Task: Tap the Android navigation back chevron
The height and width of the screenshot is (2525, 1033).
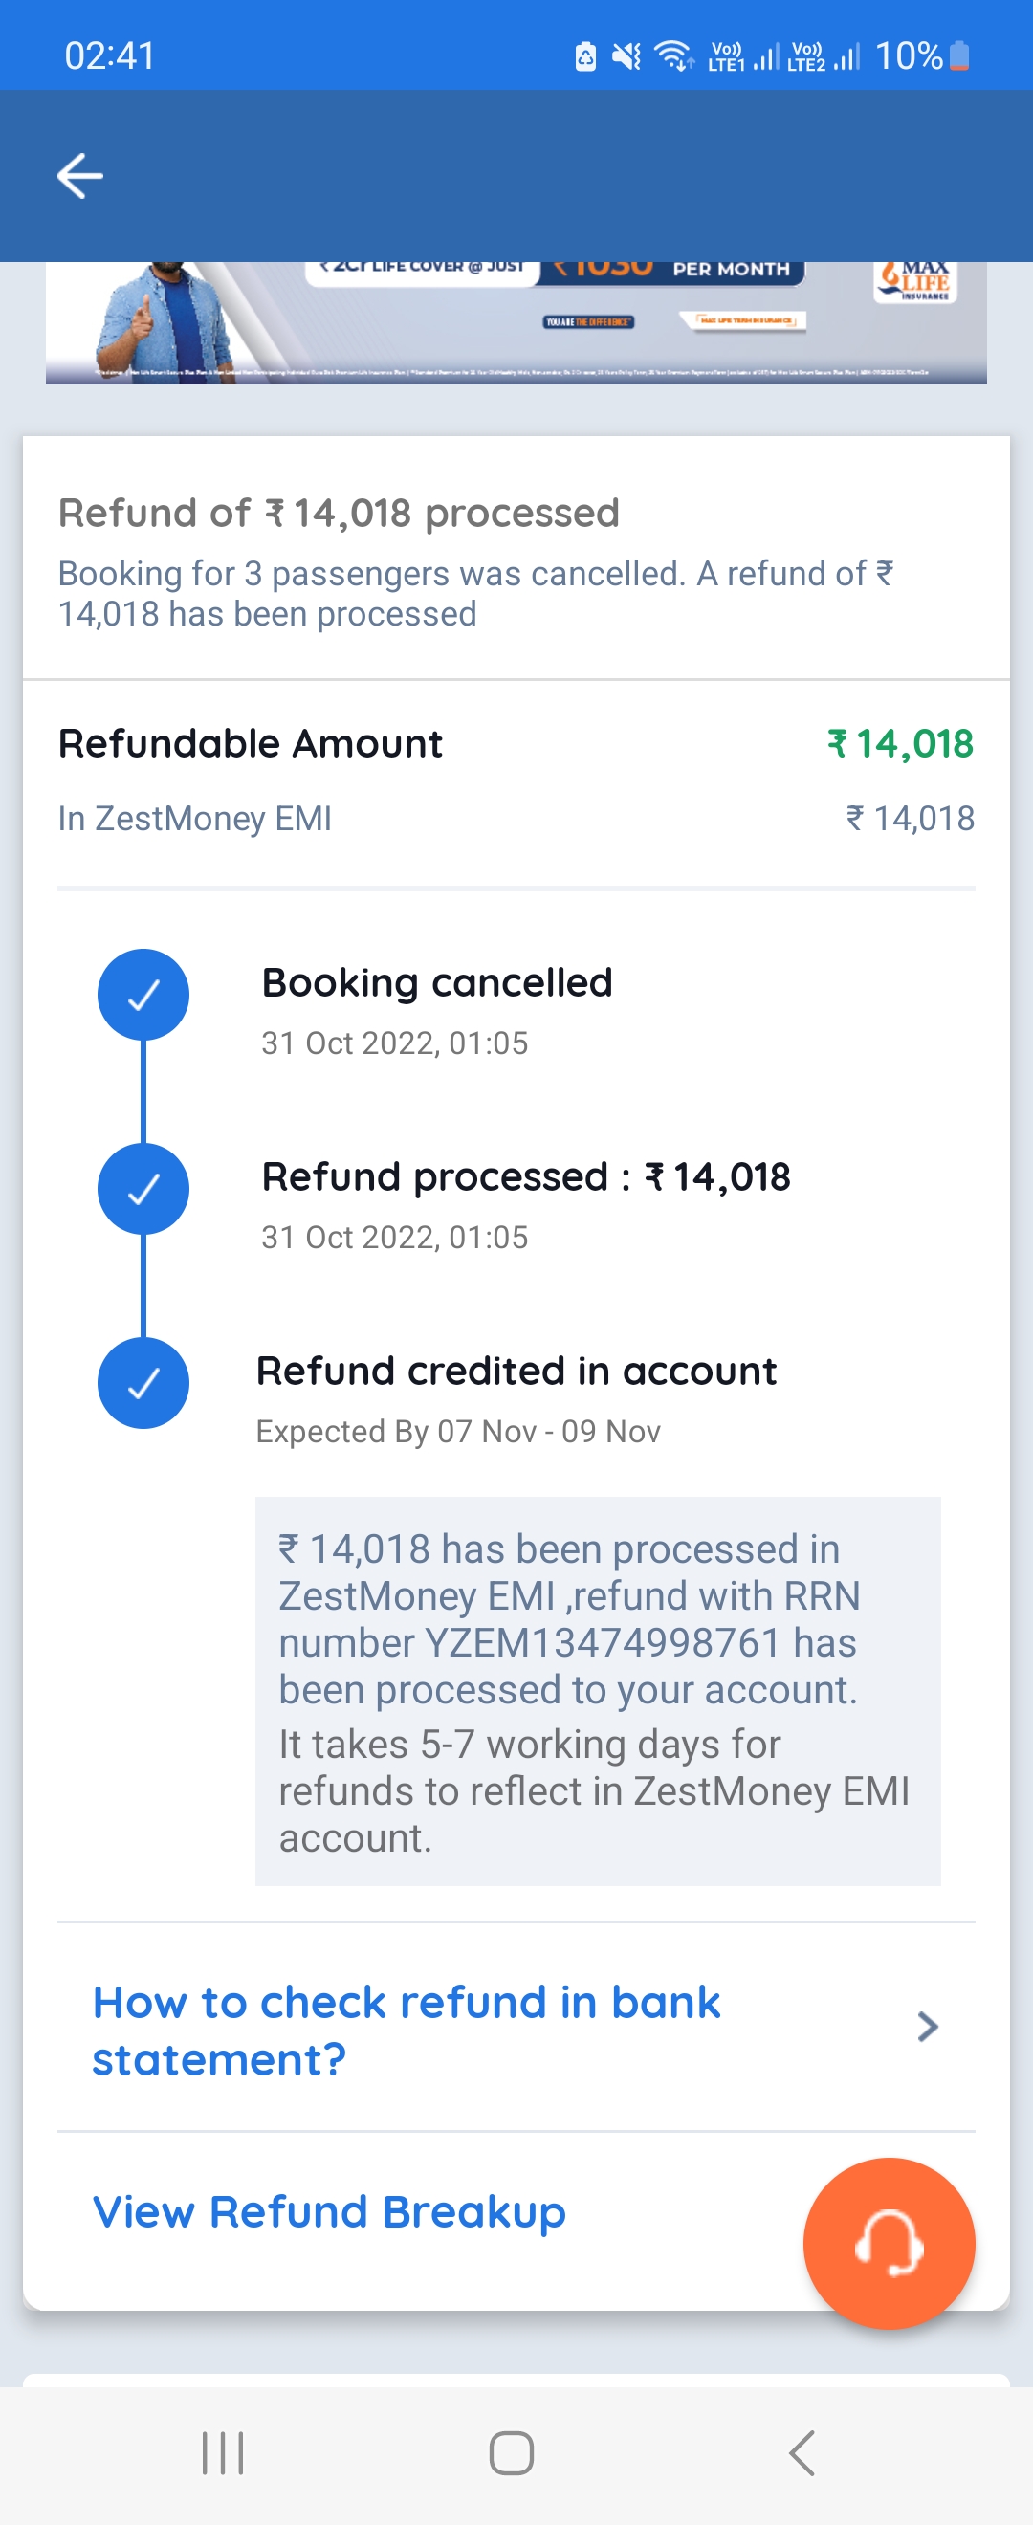Action: point(802,2453)
